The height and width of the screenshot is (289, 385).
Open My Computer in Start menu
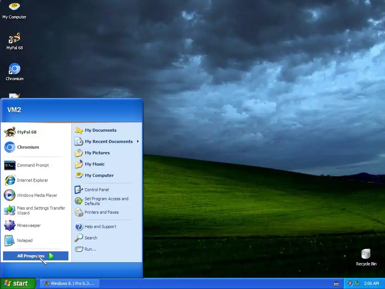107,175
